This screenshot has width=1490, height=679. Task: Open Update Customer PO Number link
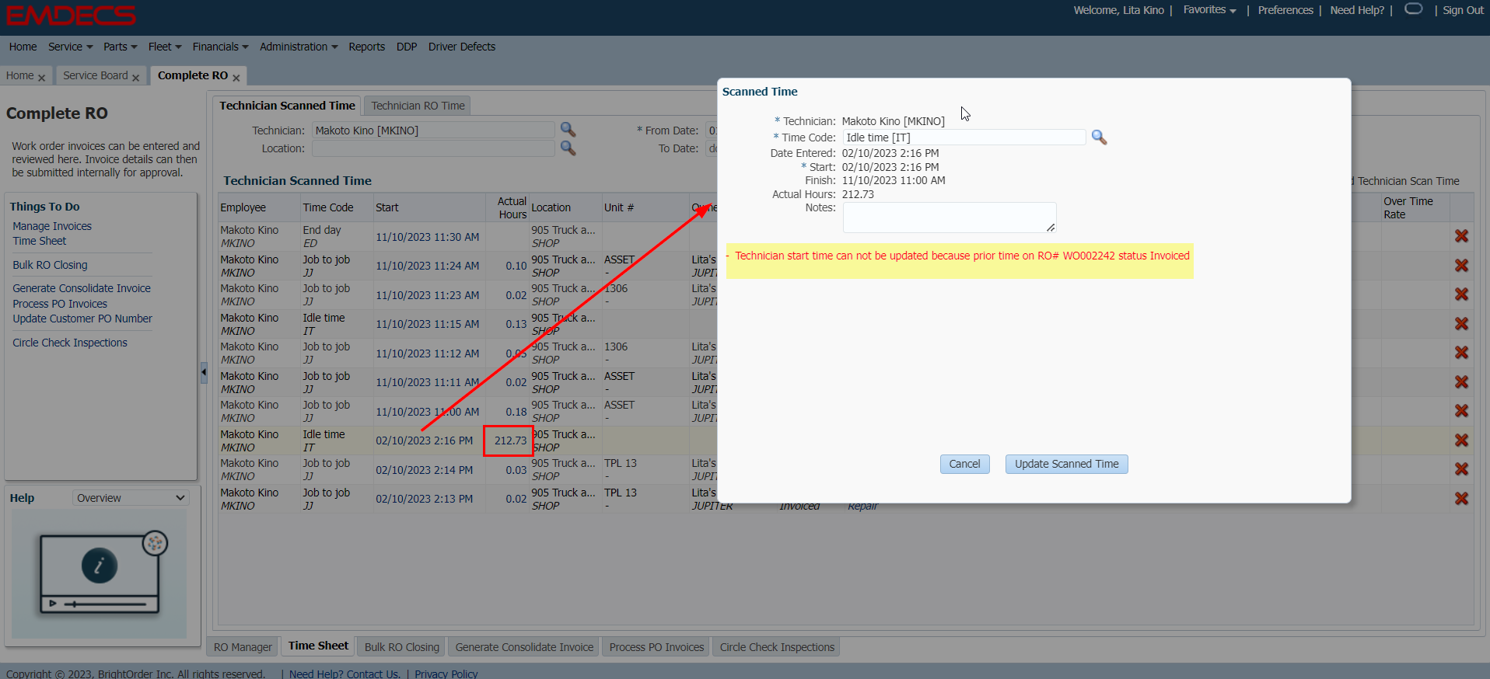(82, 319)
